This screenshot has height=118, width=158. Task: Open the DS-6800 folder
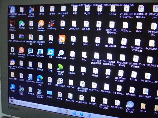point(119,90)
